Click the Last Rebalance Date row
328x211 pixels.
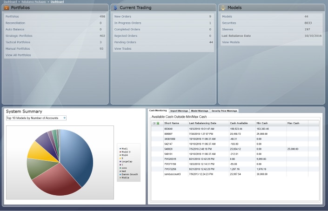coord(272,36)
